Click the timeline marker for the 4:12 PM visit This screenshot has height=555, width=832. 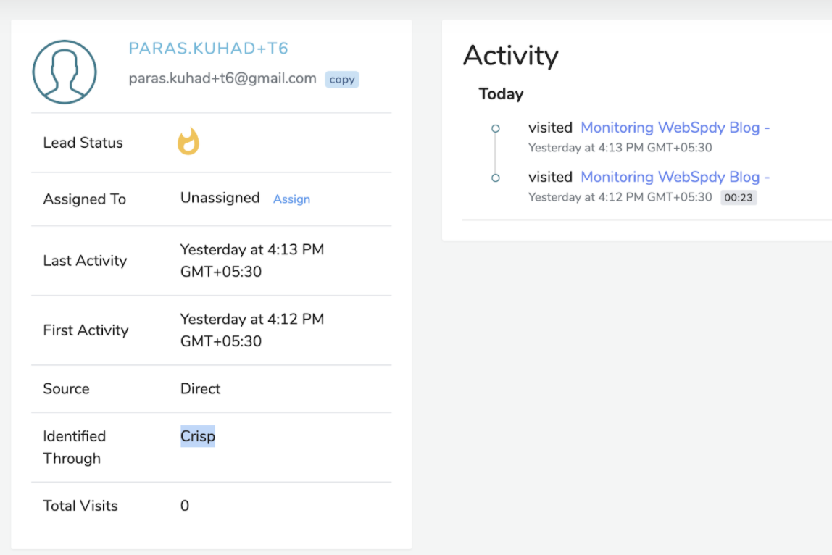pos(496,178)
